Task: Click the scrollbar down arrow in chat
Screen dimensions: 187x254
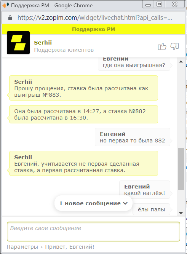Action: click(x=181, y=213)
